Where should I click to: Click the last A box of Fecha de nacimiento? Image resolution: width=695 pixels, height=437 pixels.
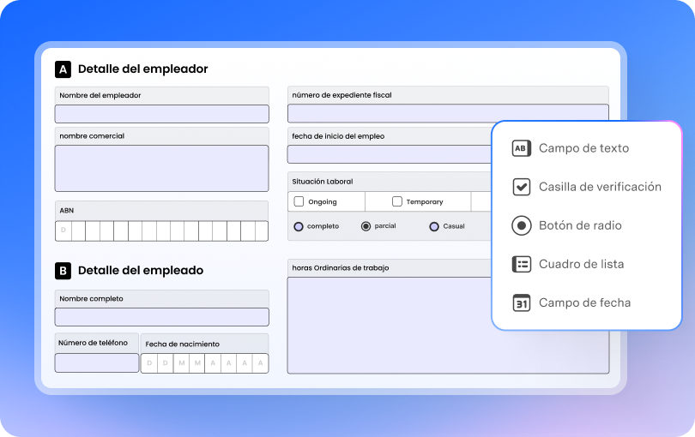point(260,363)
